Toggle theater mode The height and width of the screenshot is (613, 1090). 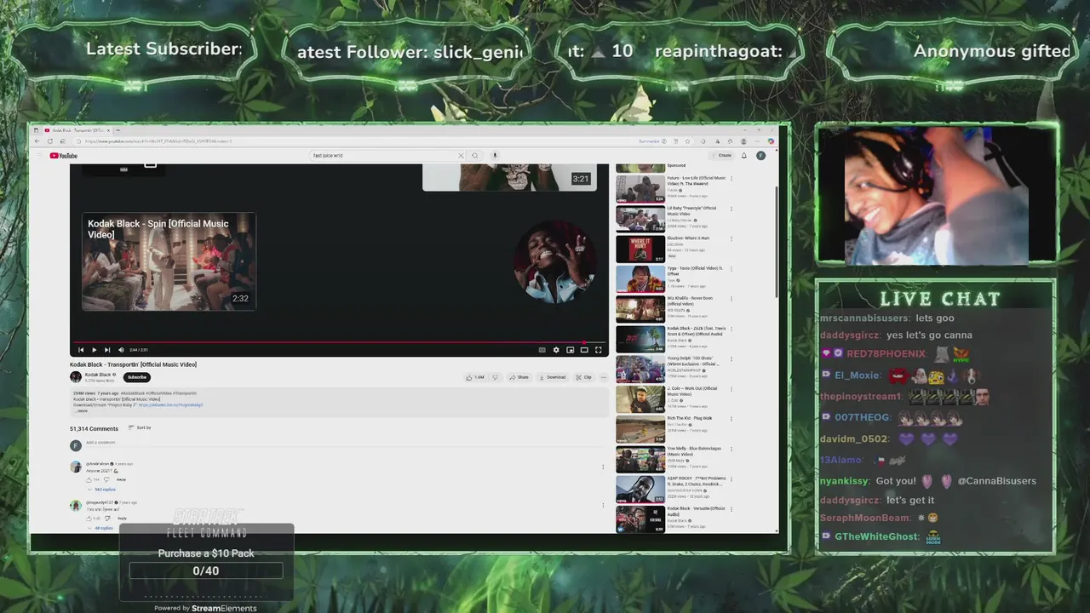[x=584, y=350]
